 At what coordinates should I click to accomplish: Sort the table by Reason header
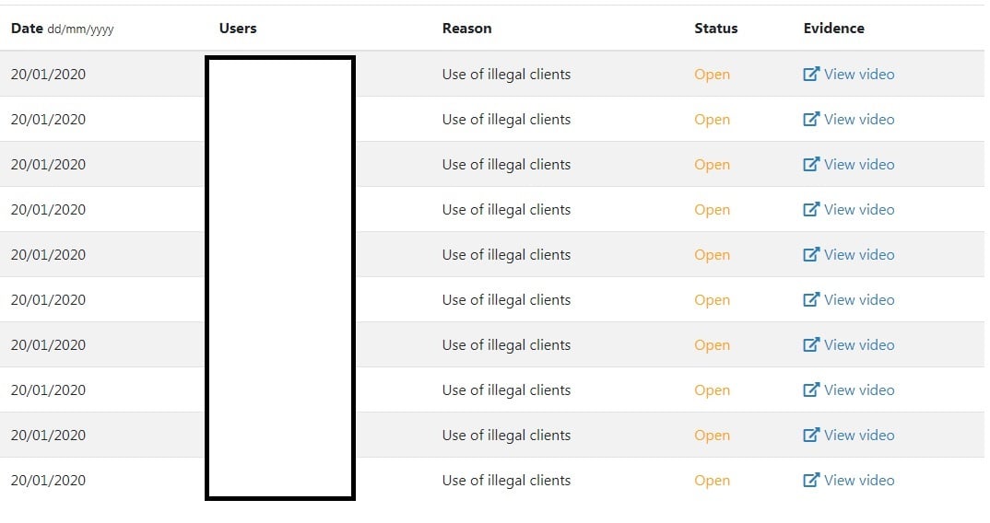point(466,28)
